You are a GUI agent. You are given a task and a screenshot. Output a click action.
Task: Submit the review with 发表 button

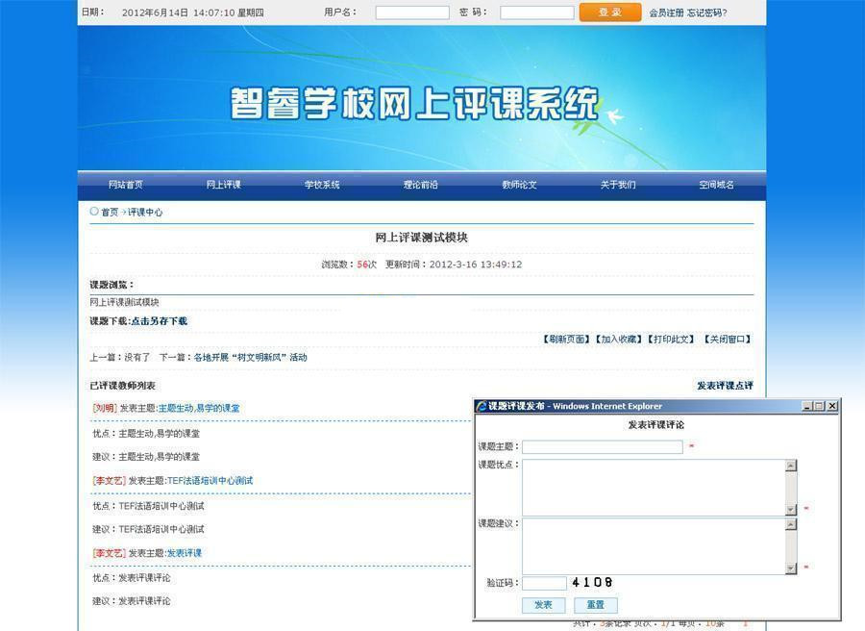click(543, 605)
